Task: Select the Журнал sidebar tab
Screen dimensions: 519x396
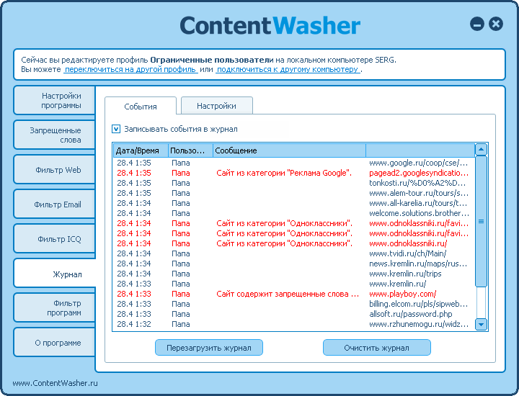Action: point(55,274)
